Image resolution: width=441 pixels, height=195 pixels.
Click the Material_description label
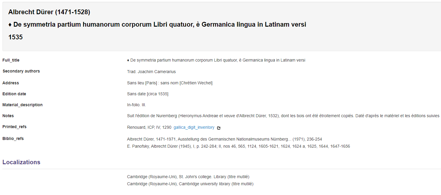tap(23, 105)
